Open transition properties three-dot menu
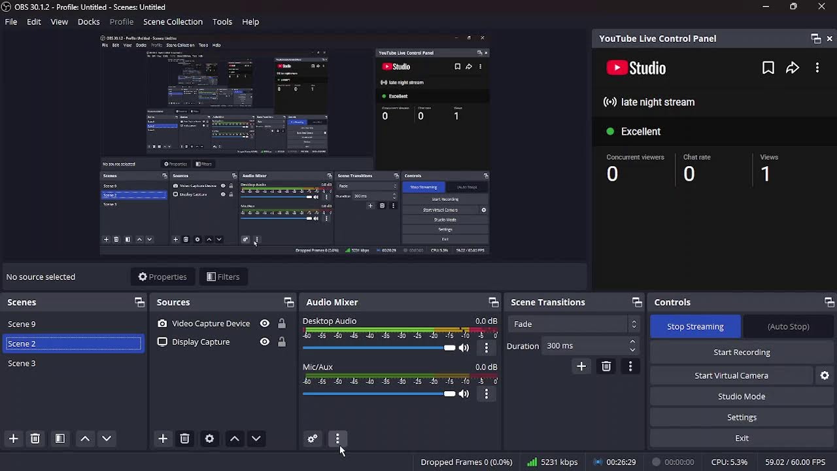Image resolution: width=837 pixels, height=471 pixels. (x=630, y=366)
